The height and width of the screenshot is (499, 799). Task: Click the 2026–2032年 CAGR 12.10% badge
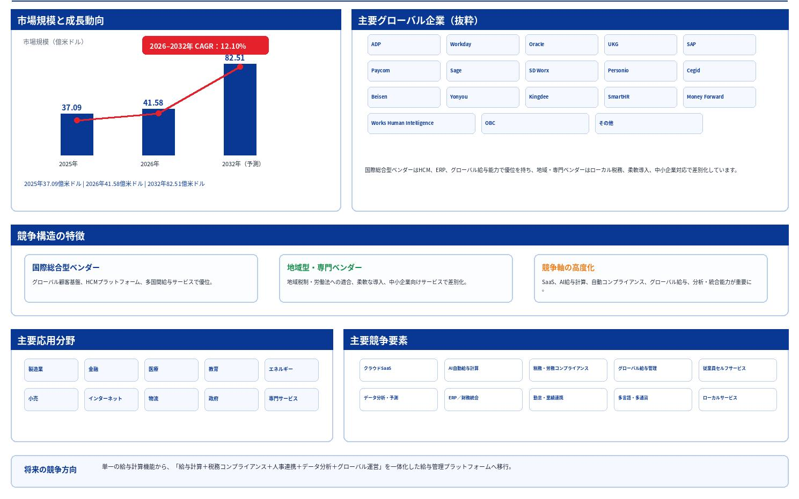point(205,46)
